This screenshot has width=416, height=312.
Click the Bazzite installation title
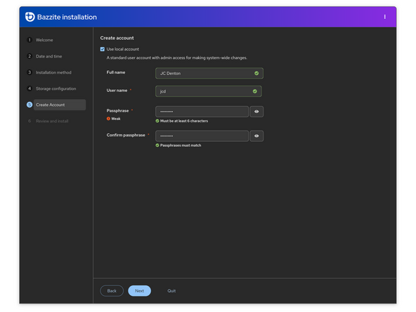67,17
